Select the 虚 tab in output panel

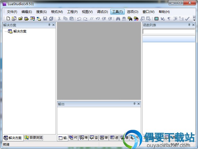point(114,138)
